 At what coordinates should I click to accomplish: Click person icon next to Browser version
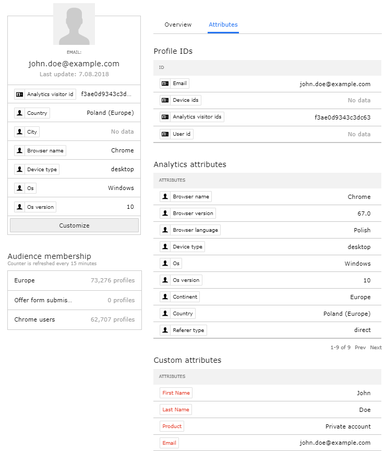click(165, 213)
